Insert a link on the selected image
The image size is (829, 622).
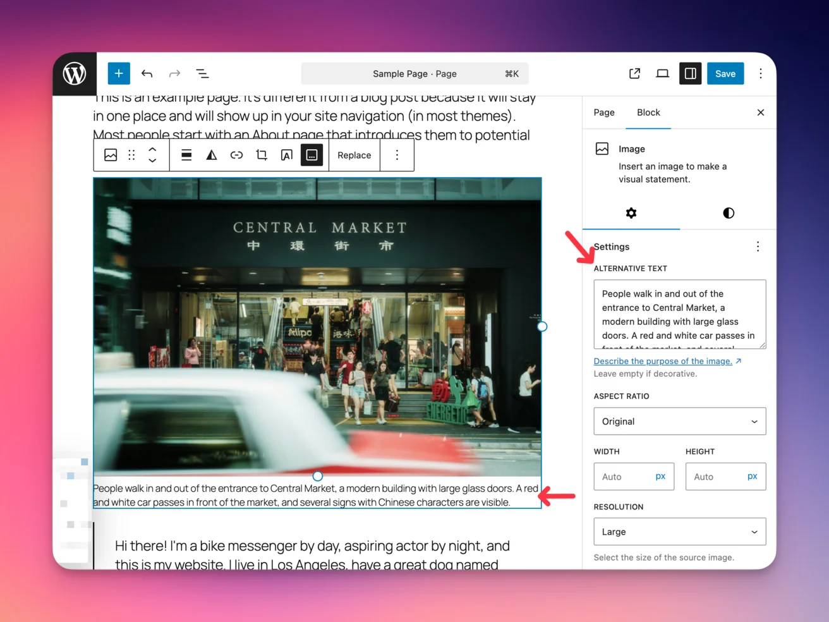point(236,155)
